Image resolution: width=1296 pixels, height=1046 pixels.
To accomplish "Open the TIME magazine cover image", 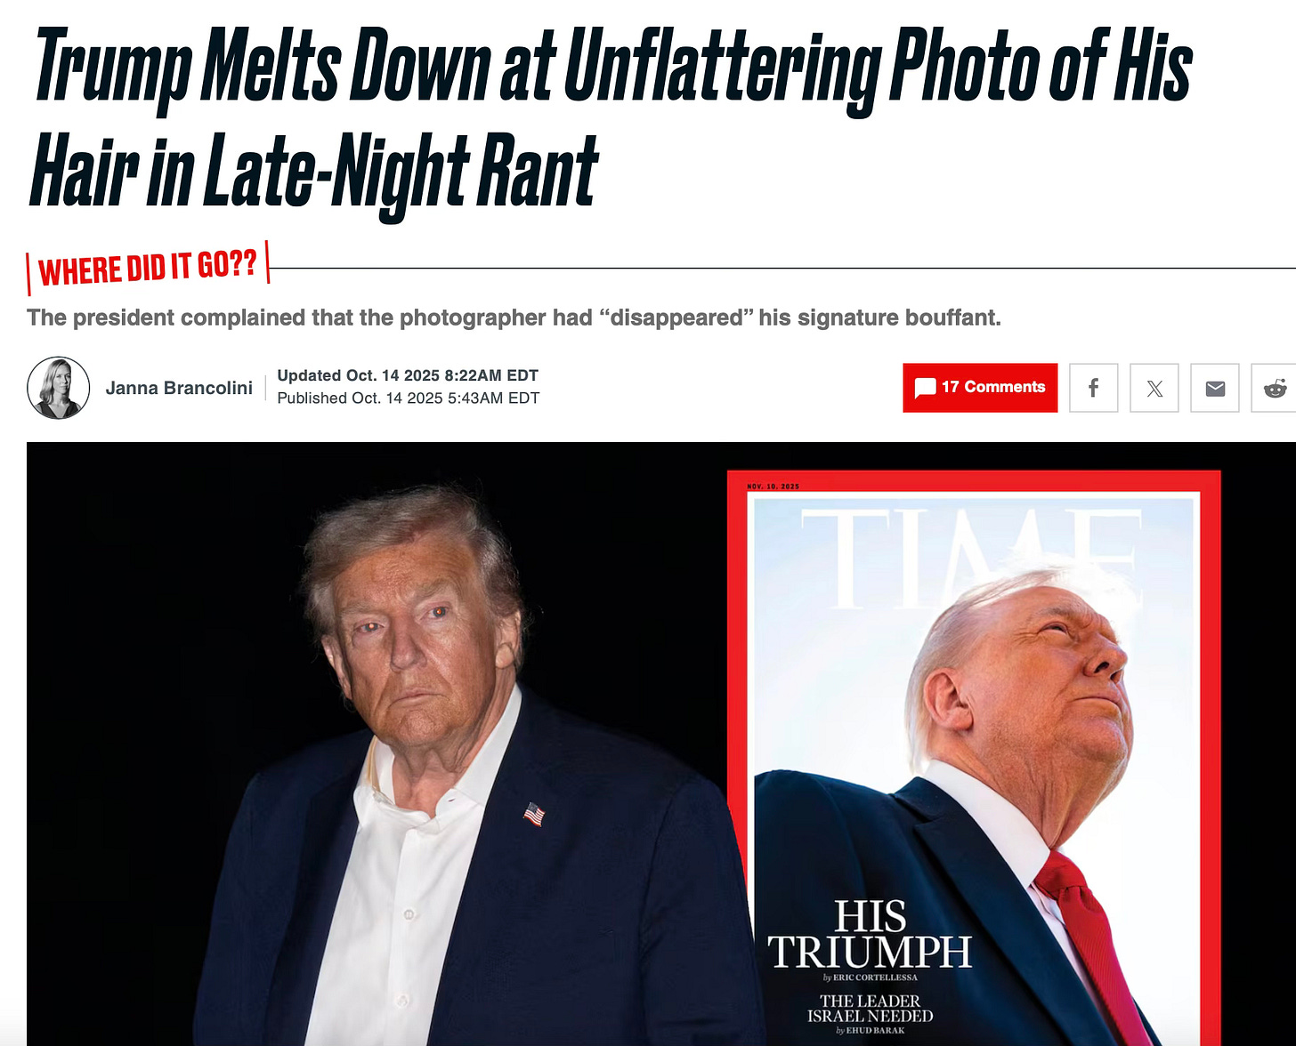I will [x=974, y=758].
